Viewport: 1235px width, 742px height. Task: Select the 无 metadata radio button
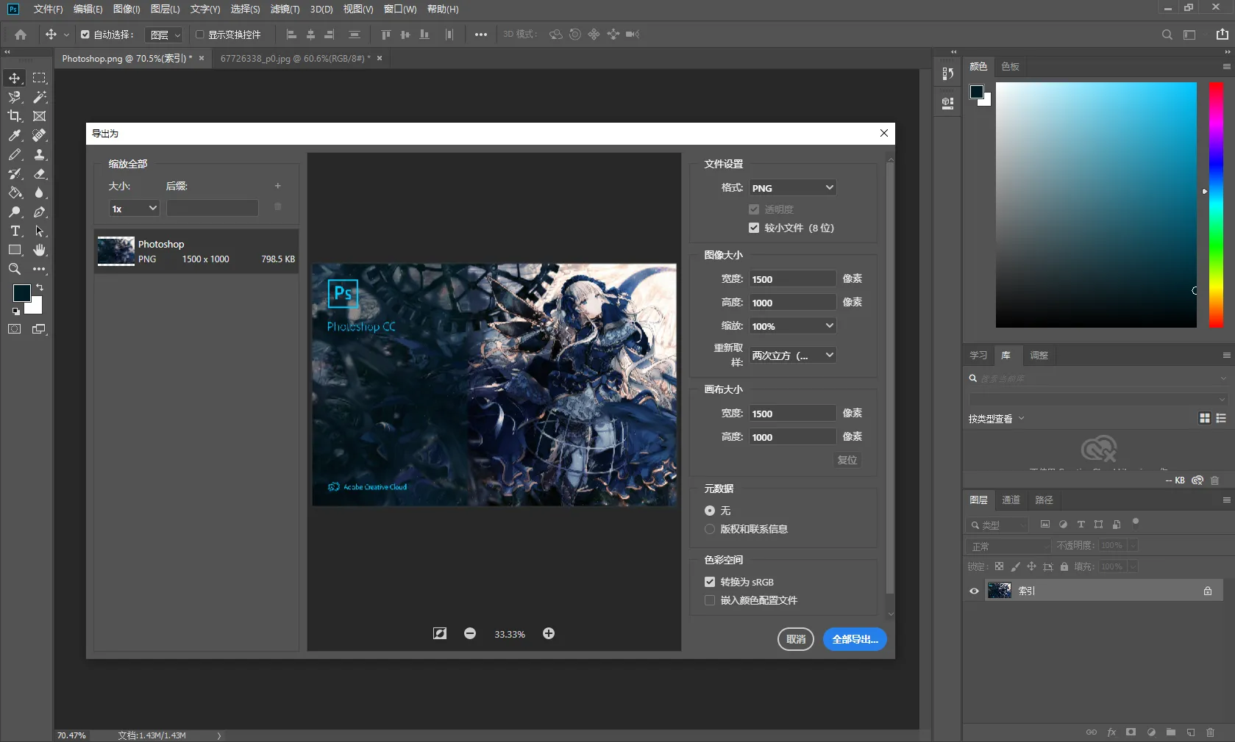[x=710, y=511]
